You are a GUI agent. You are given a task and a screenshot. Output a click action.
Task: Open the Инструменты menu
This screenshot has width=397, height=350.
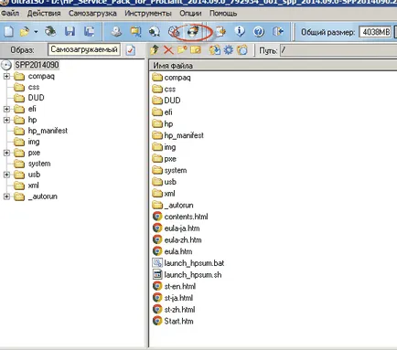click(148, 14)
